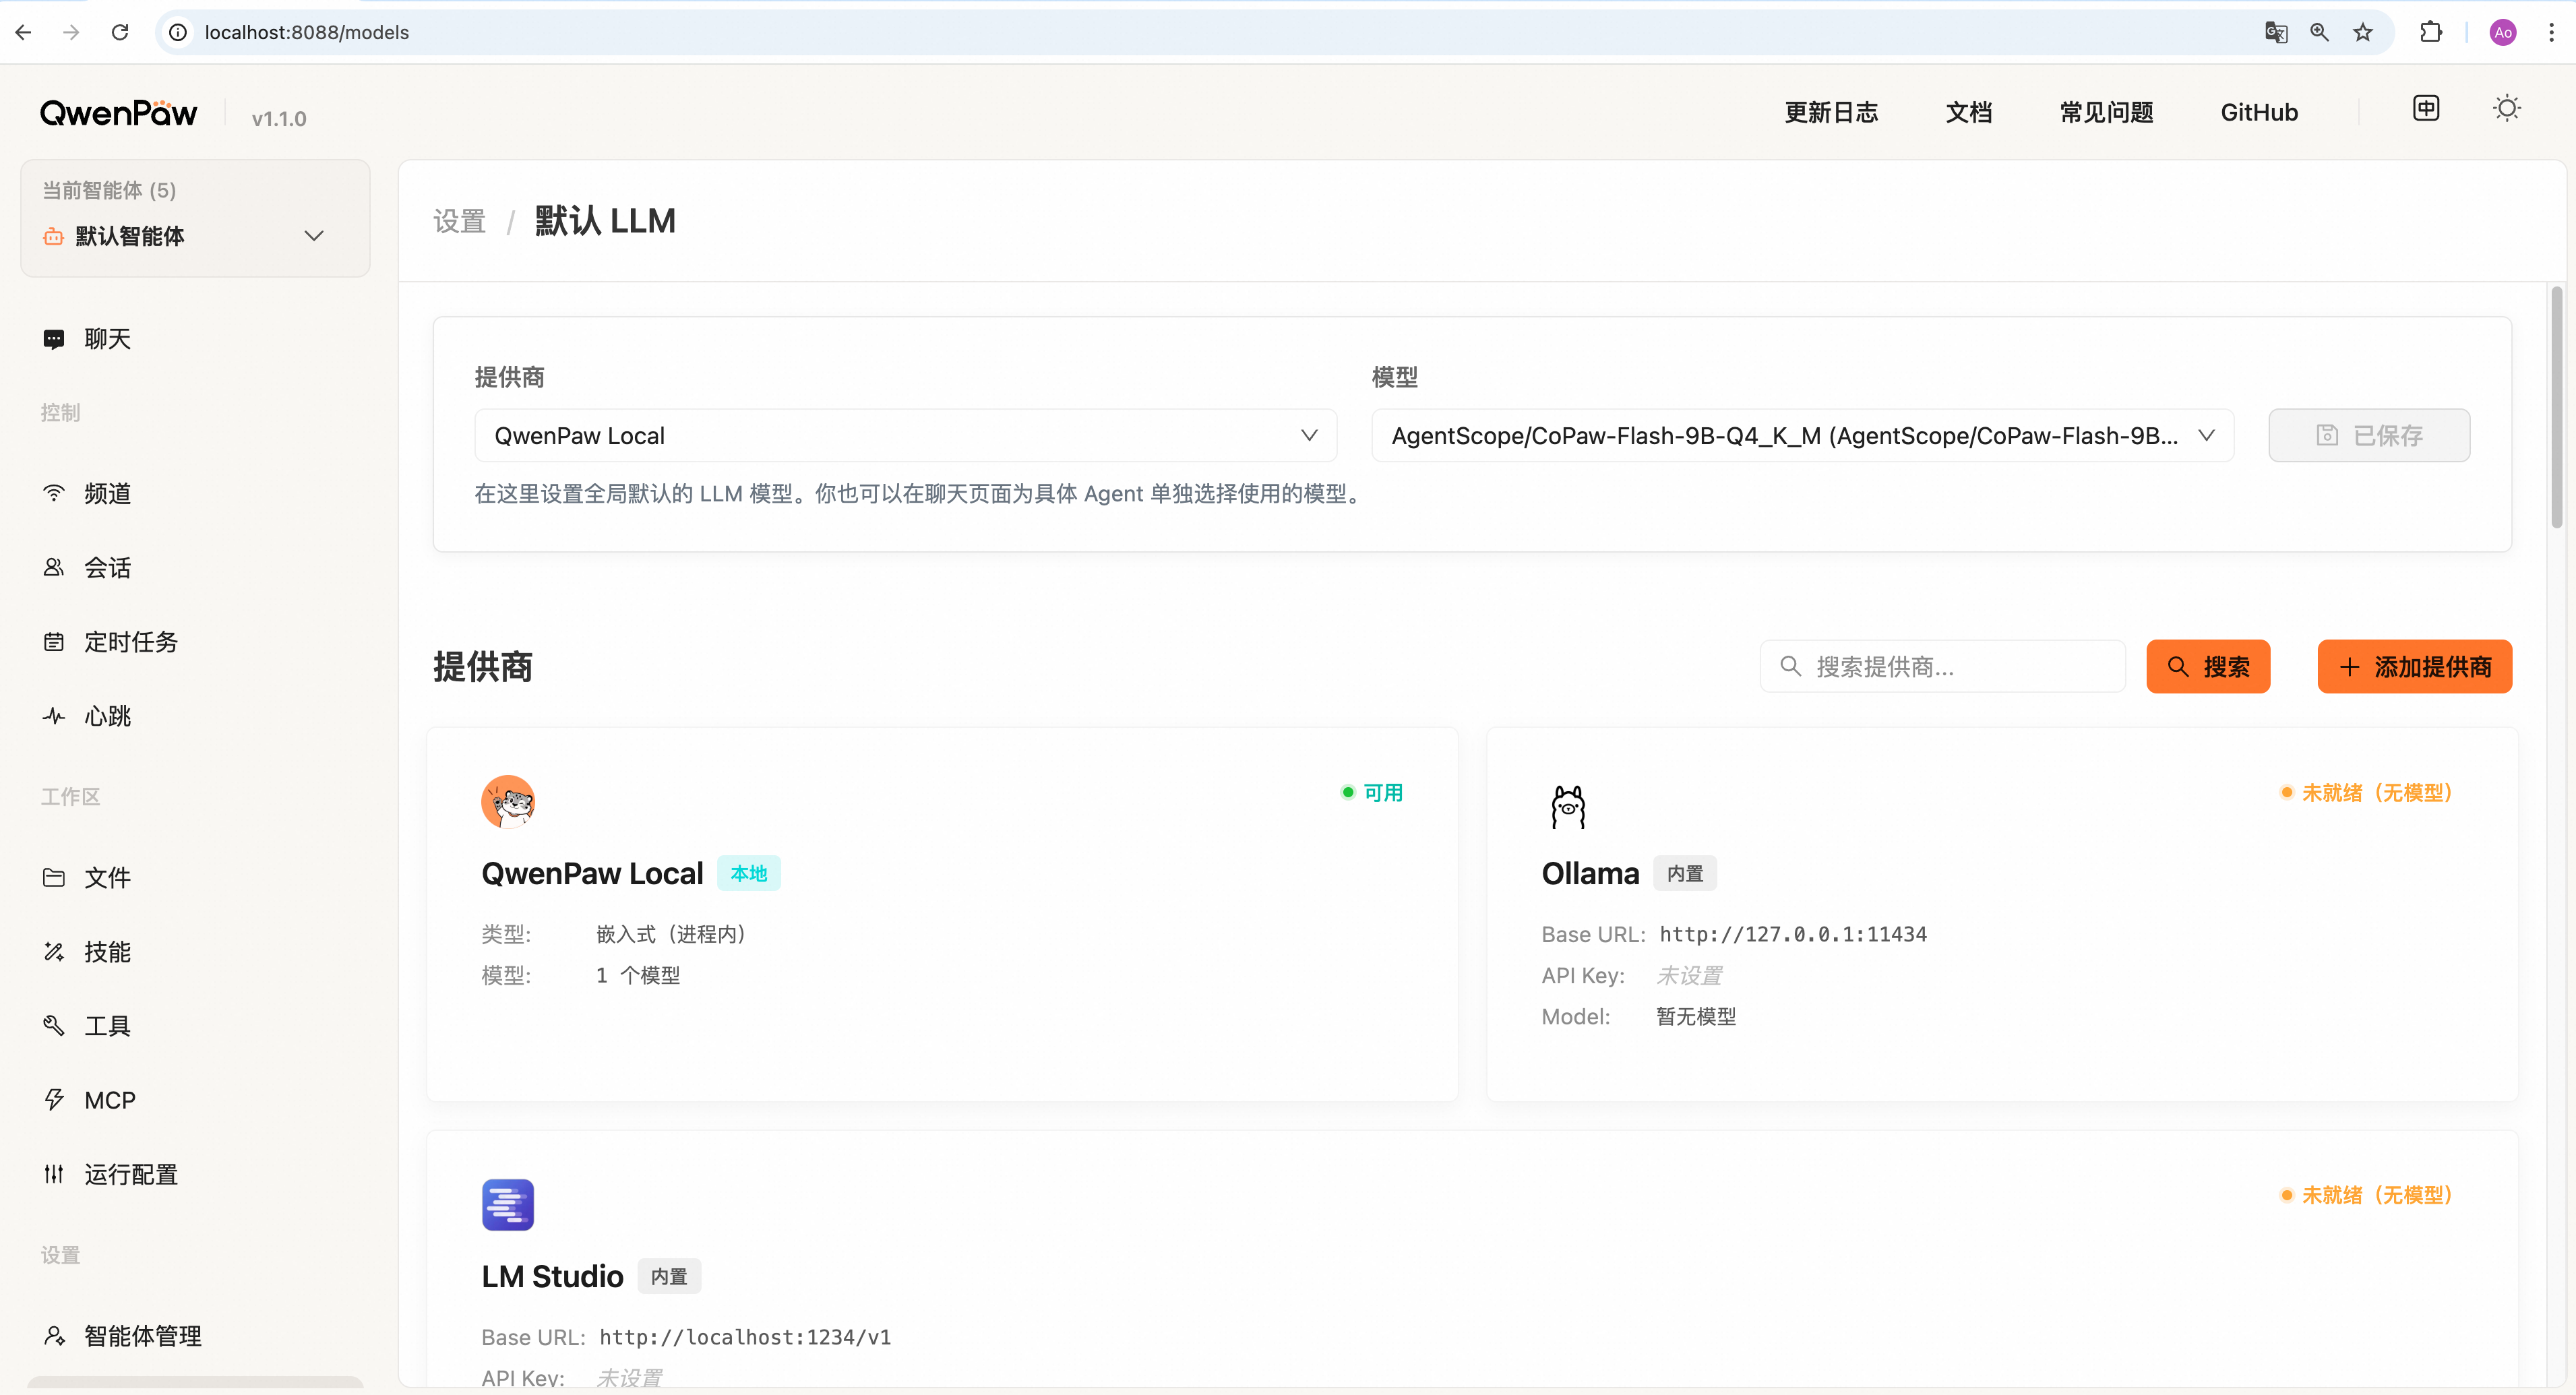Screen dimensions: 2576x1395
Task: Expand the 默认智能体 agent selector
Action: point(195,236)
